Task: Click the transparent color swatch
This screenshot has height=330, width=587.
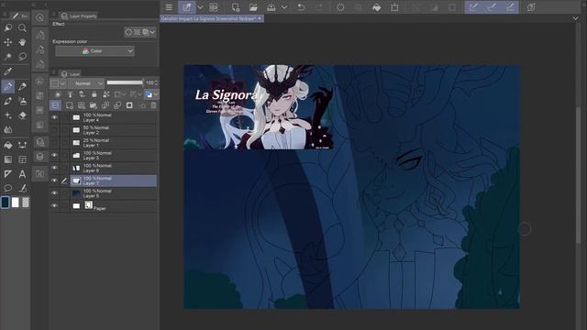Action: [x=26, y=203]
